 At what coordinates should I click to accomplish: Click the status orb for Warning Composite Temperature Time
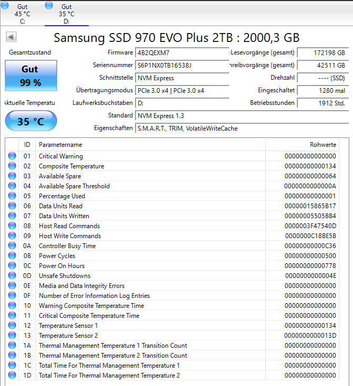12,306
